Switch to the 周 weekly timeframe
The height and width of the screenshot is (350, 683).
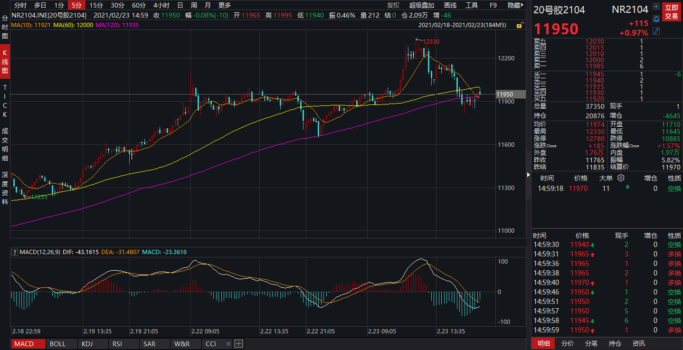(x=194, y=5)
